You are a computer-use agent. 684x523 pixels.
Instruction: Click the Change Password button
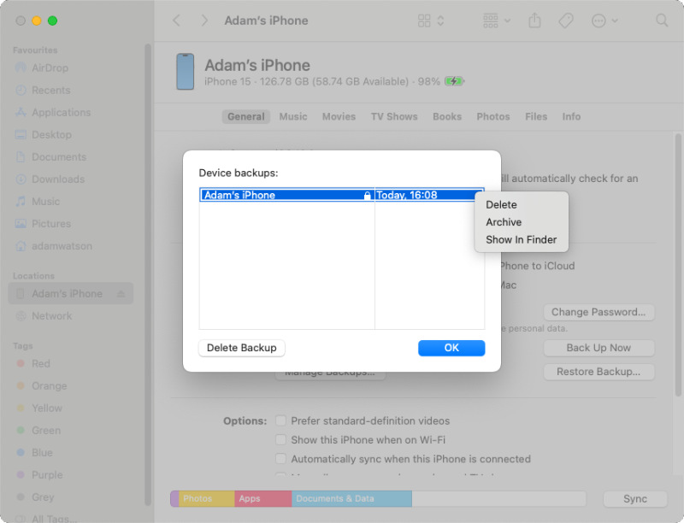598,312
